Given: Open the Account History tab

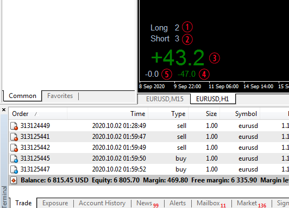Looking at the screenshot, I should (102, 203).
